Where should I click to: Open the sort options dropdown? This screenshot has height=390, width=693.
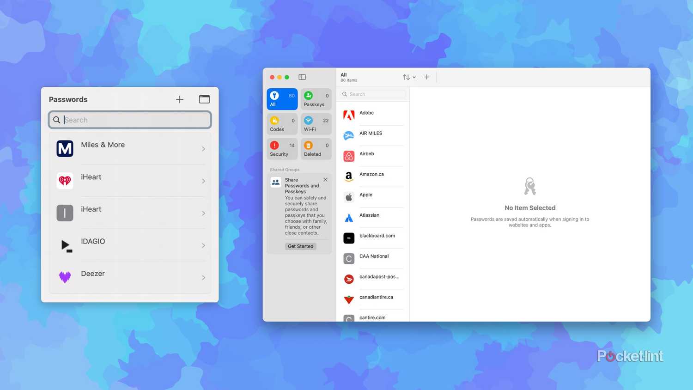click(409, 77)
